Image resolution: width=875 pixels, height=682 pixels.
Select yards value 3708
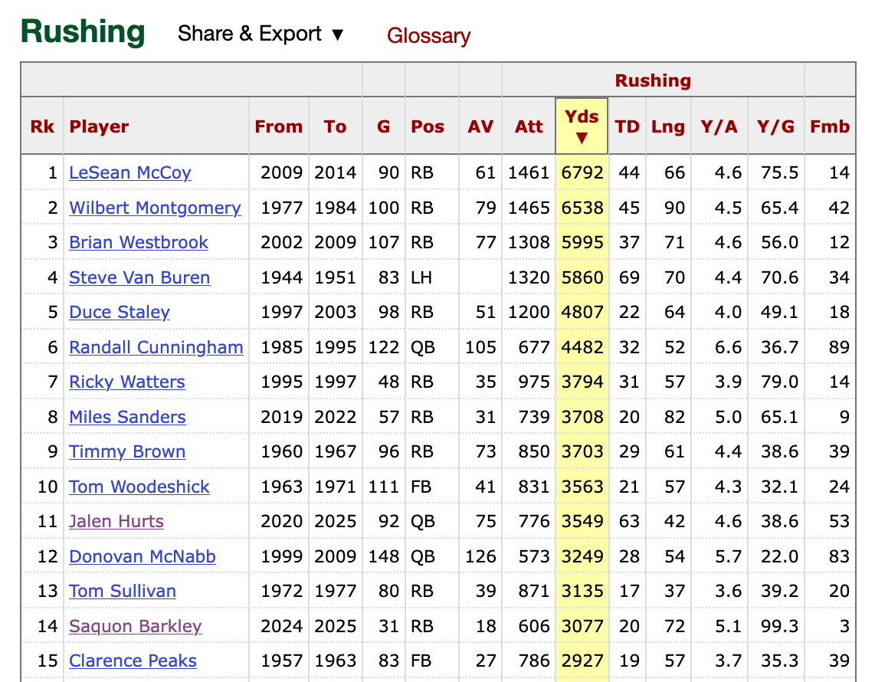click(x=582, y=417)
